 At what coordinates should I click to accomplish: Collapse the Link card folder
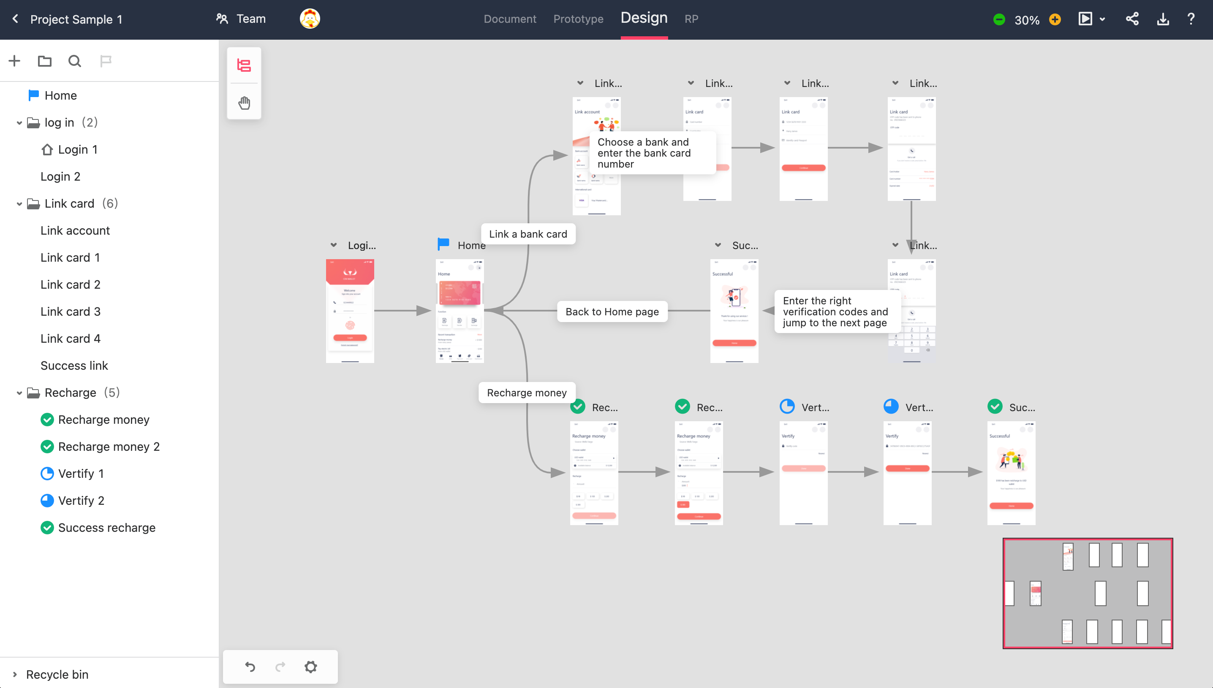coord(19,204)
